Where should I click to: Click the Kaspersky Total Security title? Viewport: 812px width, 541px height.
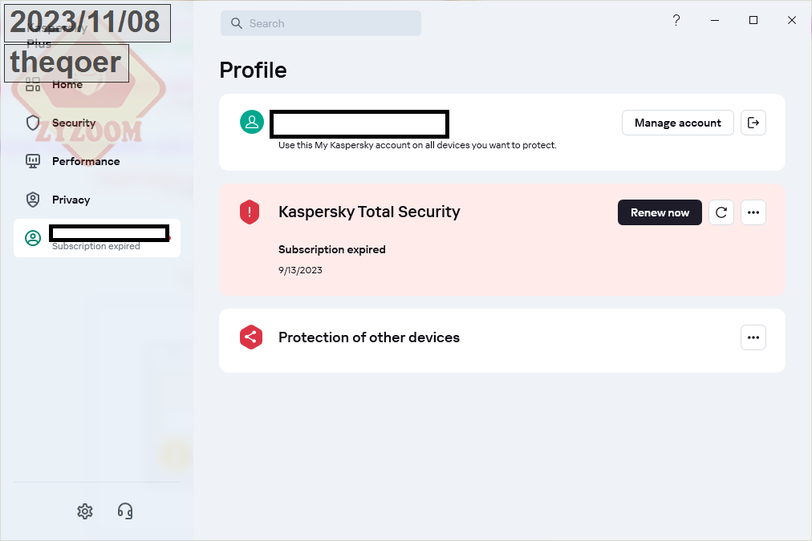click(x=369, y=212)
